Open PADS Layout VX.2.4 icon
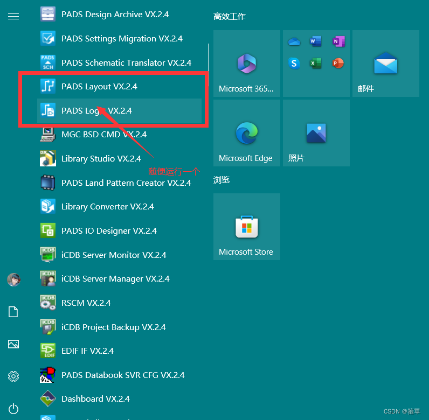 point(48,86)
